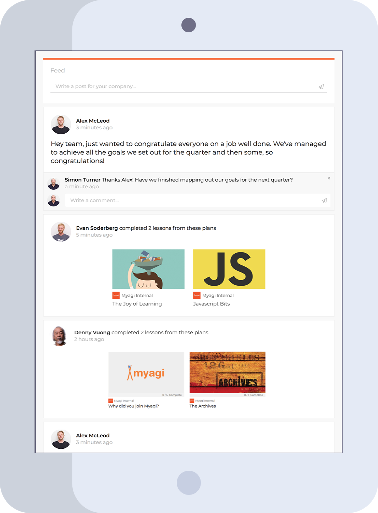Click the send icon in company post field
Viewport: 378px width, 513px height.
click(x=321, y=87)
